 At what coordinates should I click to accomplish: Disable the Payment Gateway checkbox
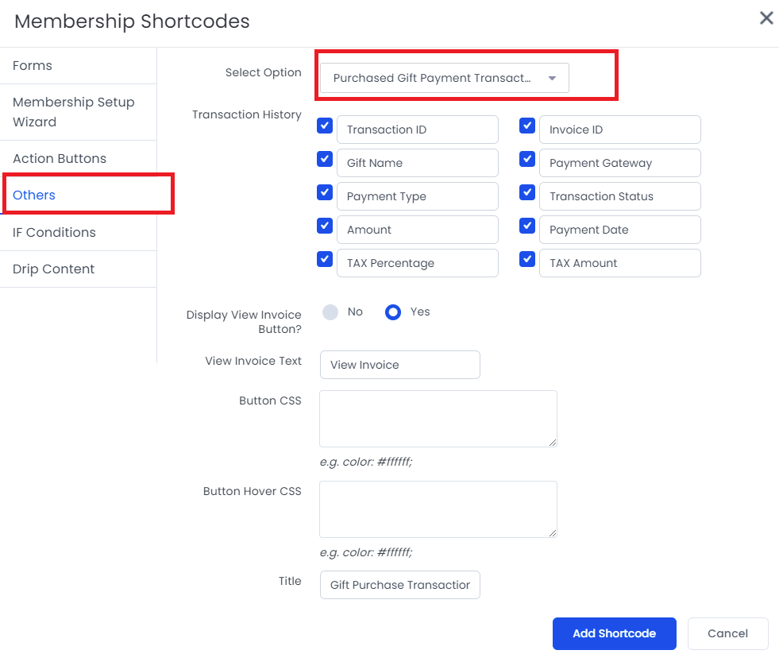pyautogui.click(x=527, y=159)
